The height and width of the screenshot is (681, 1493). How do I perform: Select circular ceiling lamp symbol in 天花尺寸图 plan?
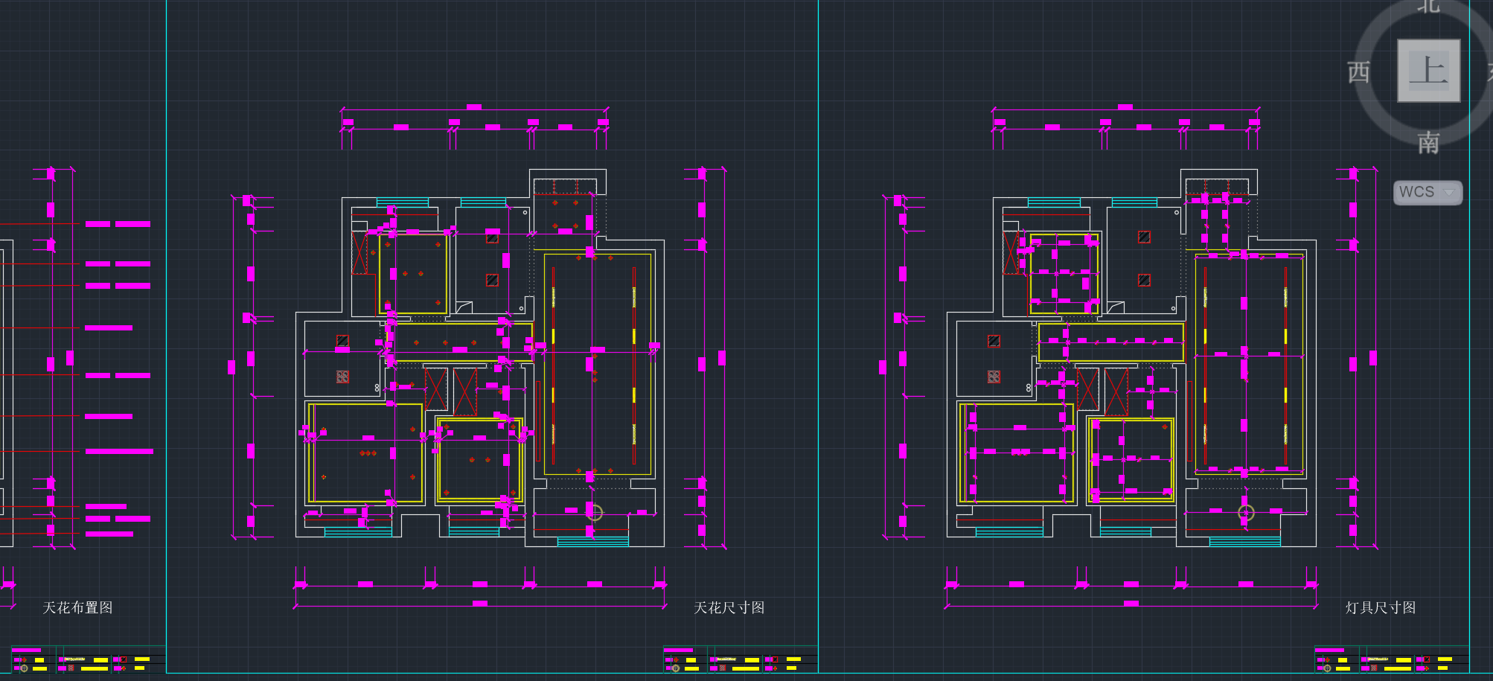click(594, 512)
